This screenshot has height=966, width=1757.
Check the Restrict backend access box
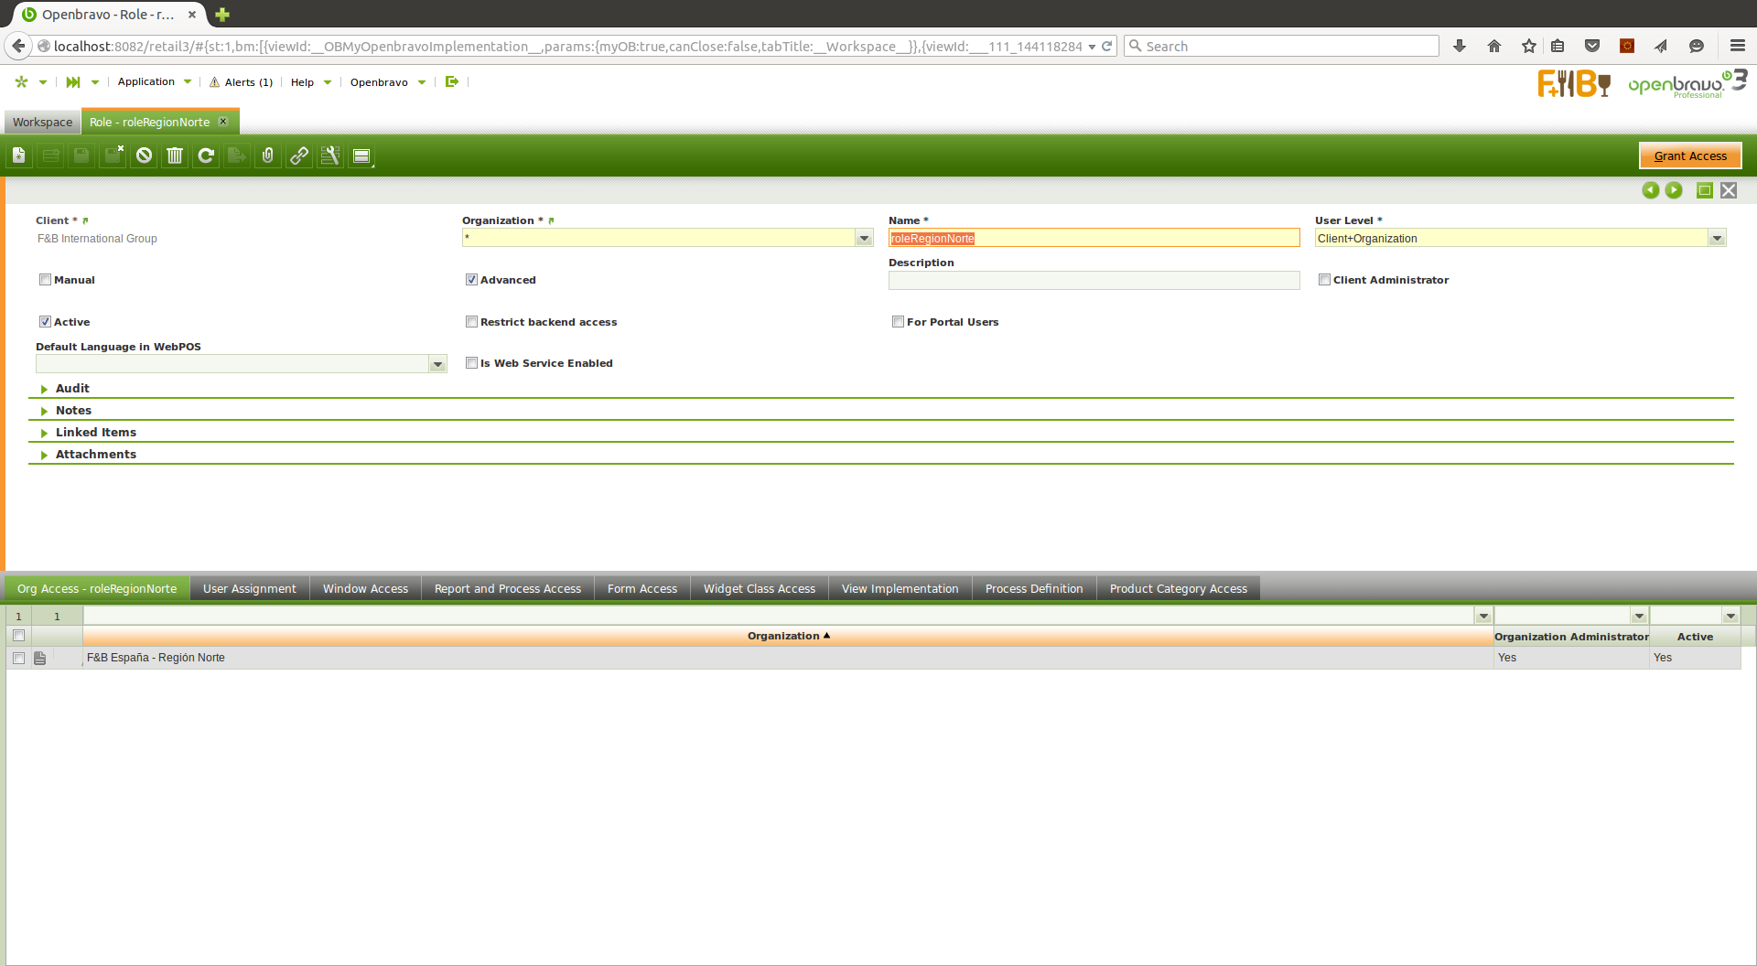click(471, 322)
